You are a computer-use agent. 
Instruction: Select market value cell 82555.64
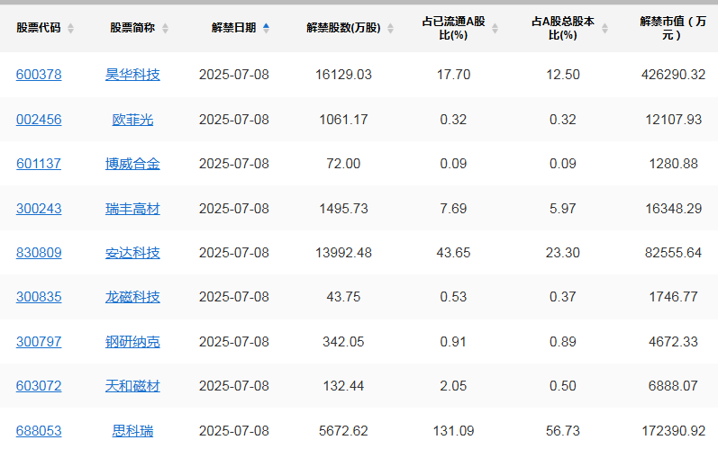pos(673,253)
